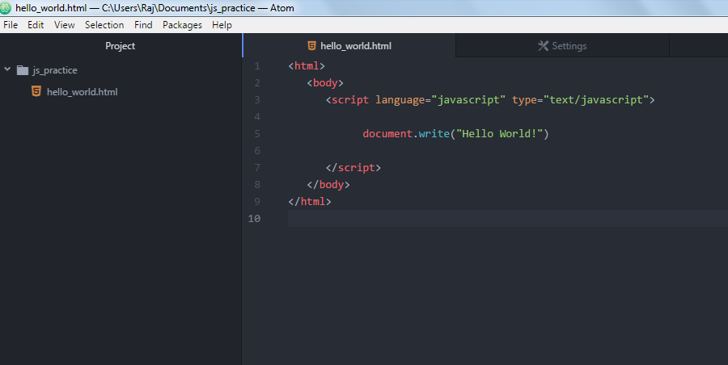The image size is (728, 365).
Task: Open the View menu
Action: pos(65,25)
